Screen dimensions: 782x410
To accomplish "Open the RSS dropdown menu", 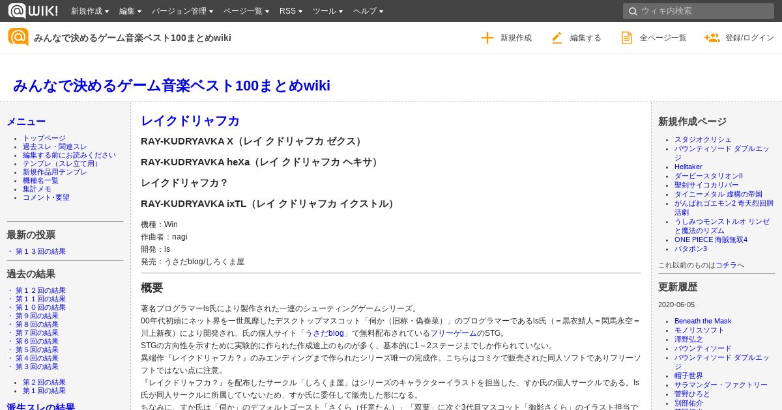I will click(x=291, y=11).
